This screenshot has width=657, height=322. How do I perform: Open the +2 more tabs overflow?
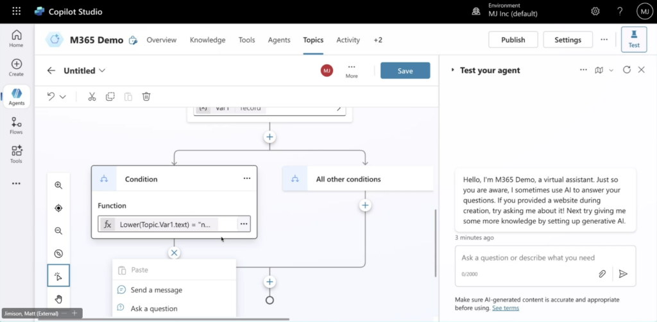[378, 40]
